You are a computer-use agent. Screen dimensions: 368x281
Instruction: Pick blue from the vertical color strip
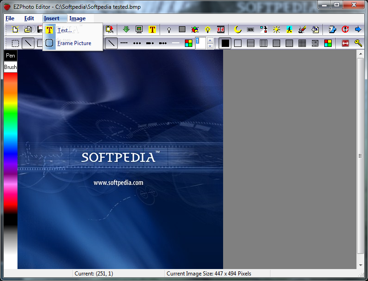click(x=11, y=154)
